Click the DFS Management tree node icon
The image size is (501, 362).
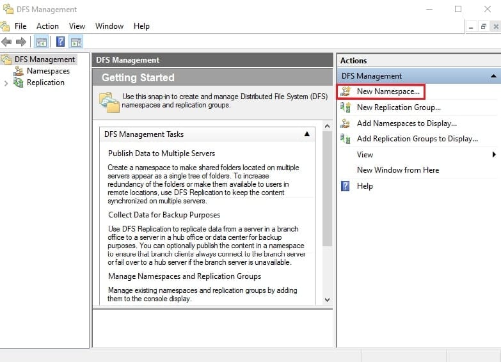(x=6, y=59)
